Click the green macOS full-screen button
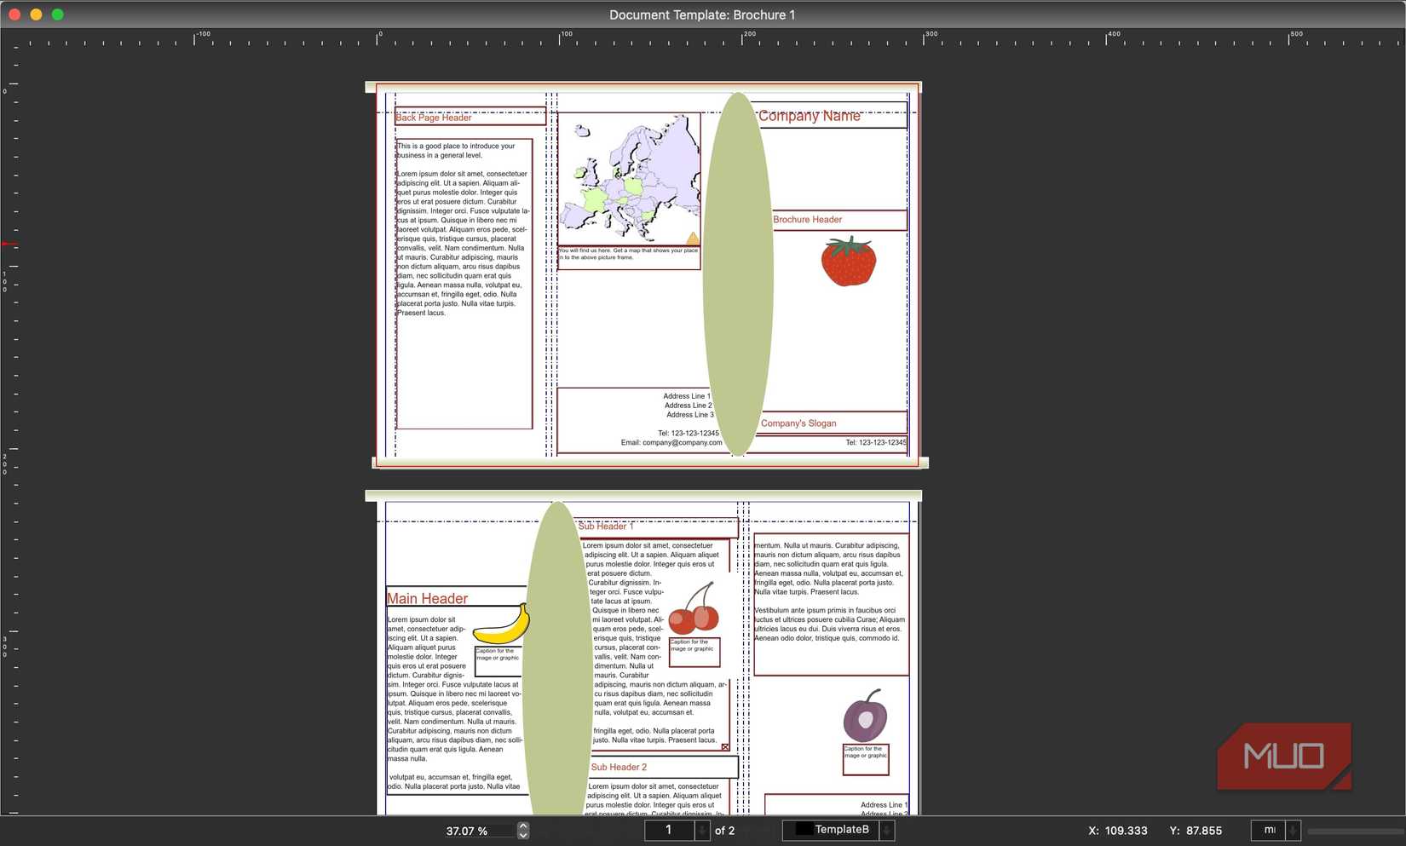This screenshot has height=846, width=1406. 57,14
